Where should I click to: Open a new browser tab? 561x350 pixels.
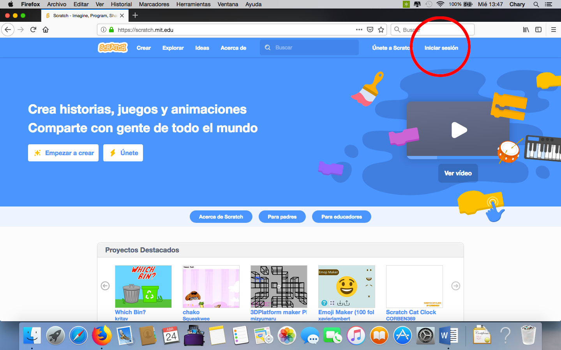pyautogui.click(x=135, y=15)
